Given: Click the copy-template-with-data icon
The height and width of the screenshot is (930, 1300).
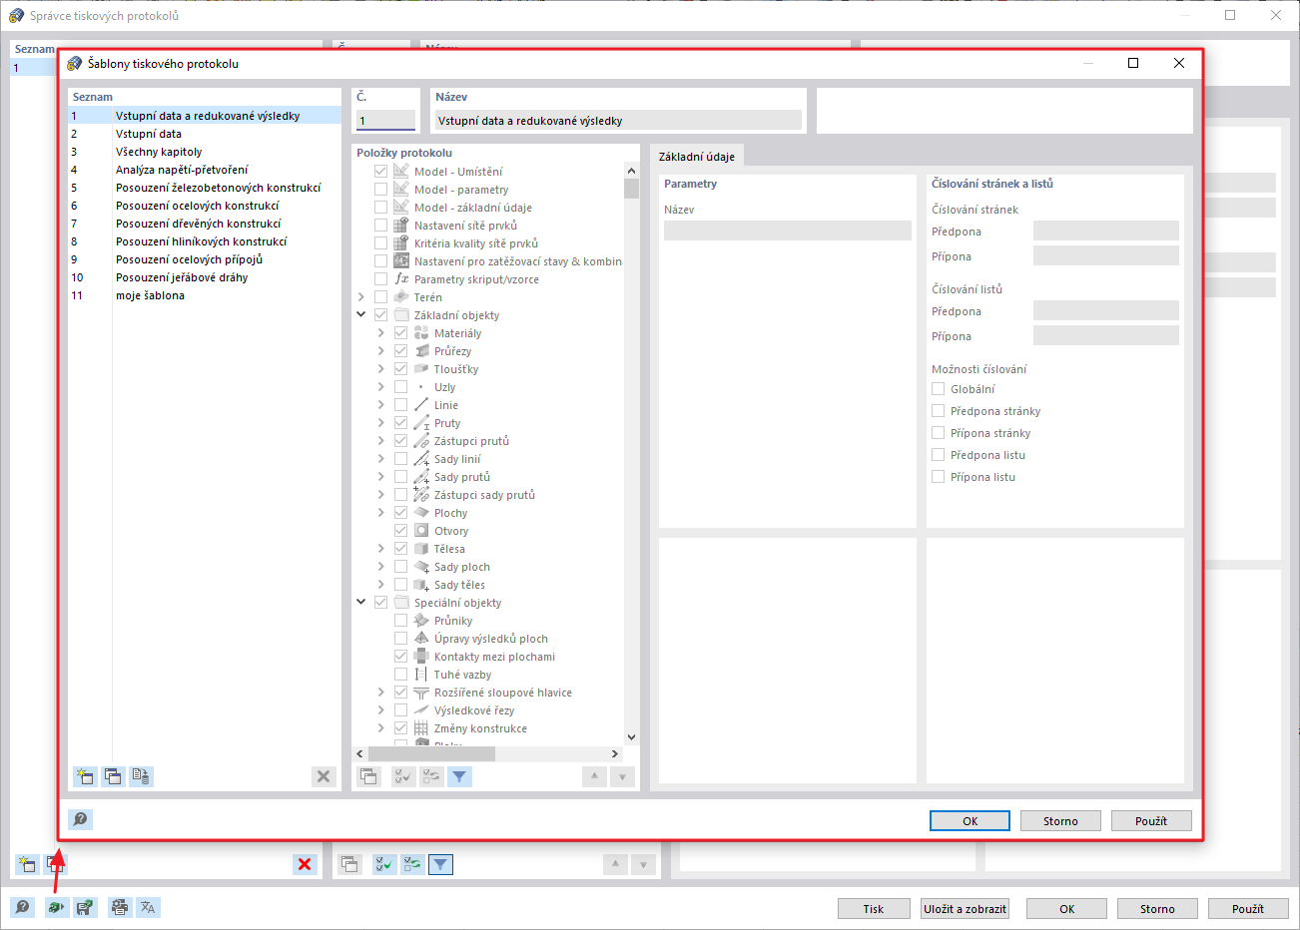Looking at the screenshot, I should (x=141, y=776).
